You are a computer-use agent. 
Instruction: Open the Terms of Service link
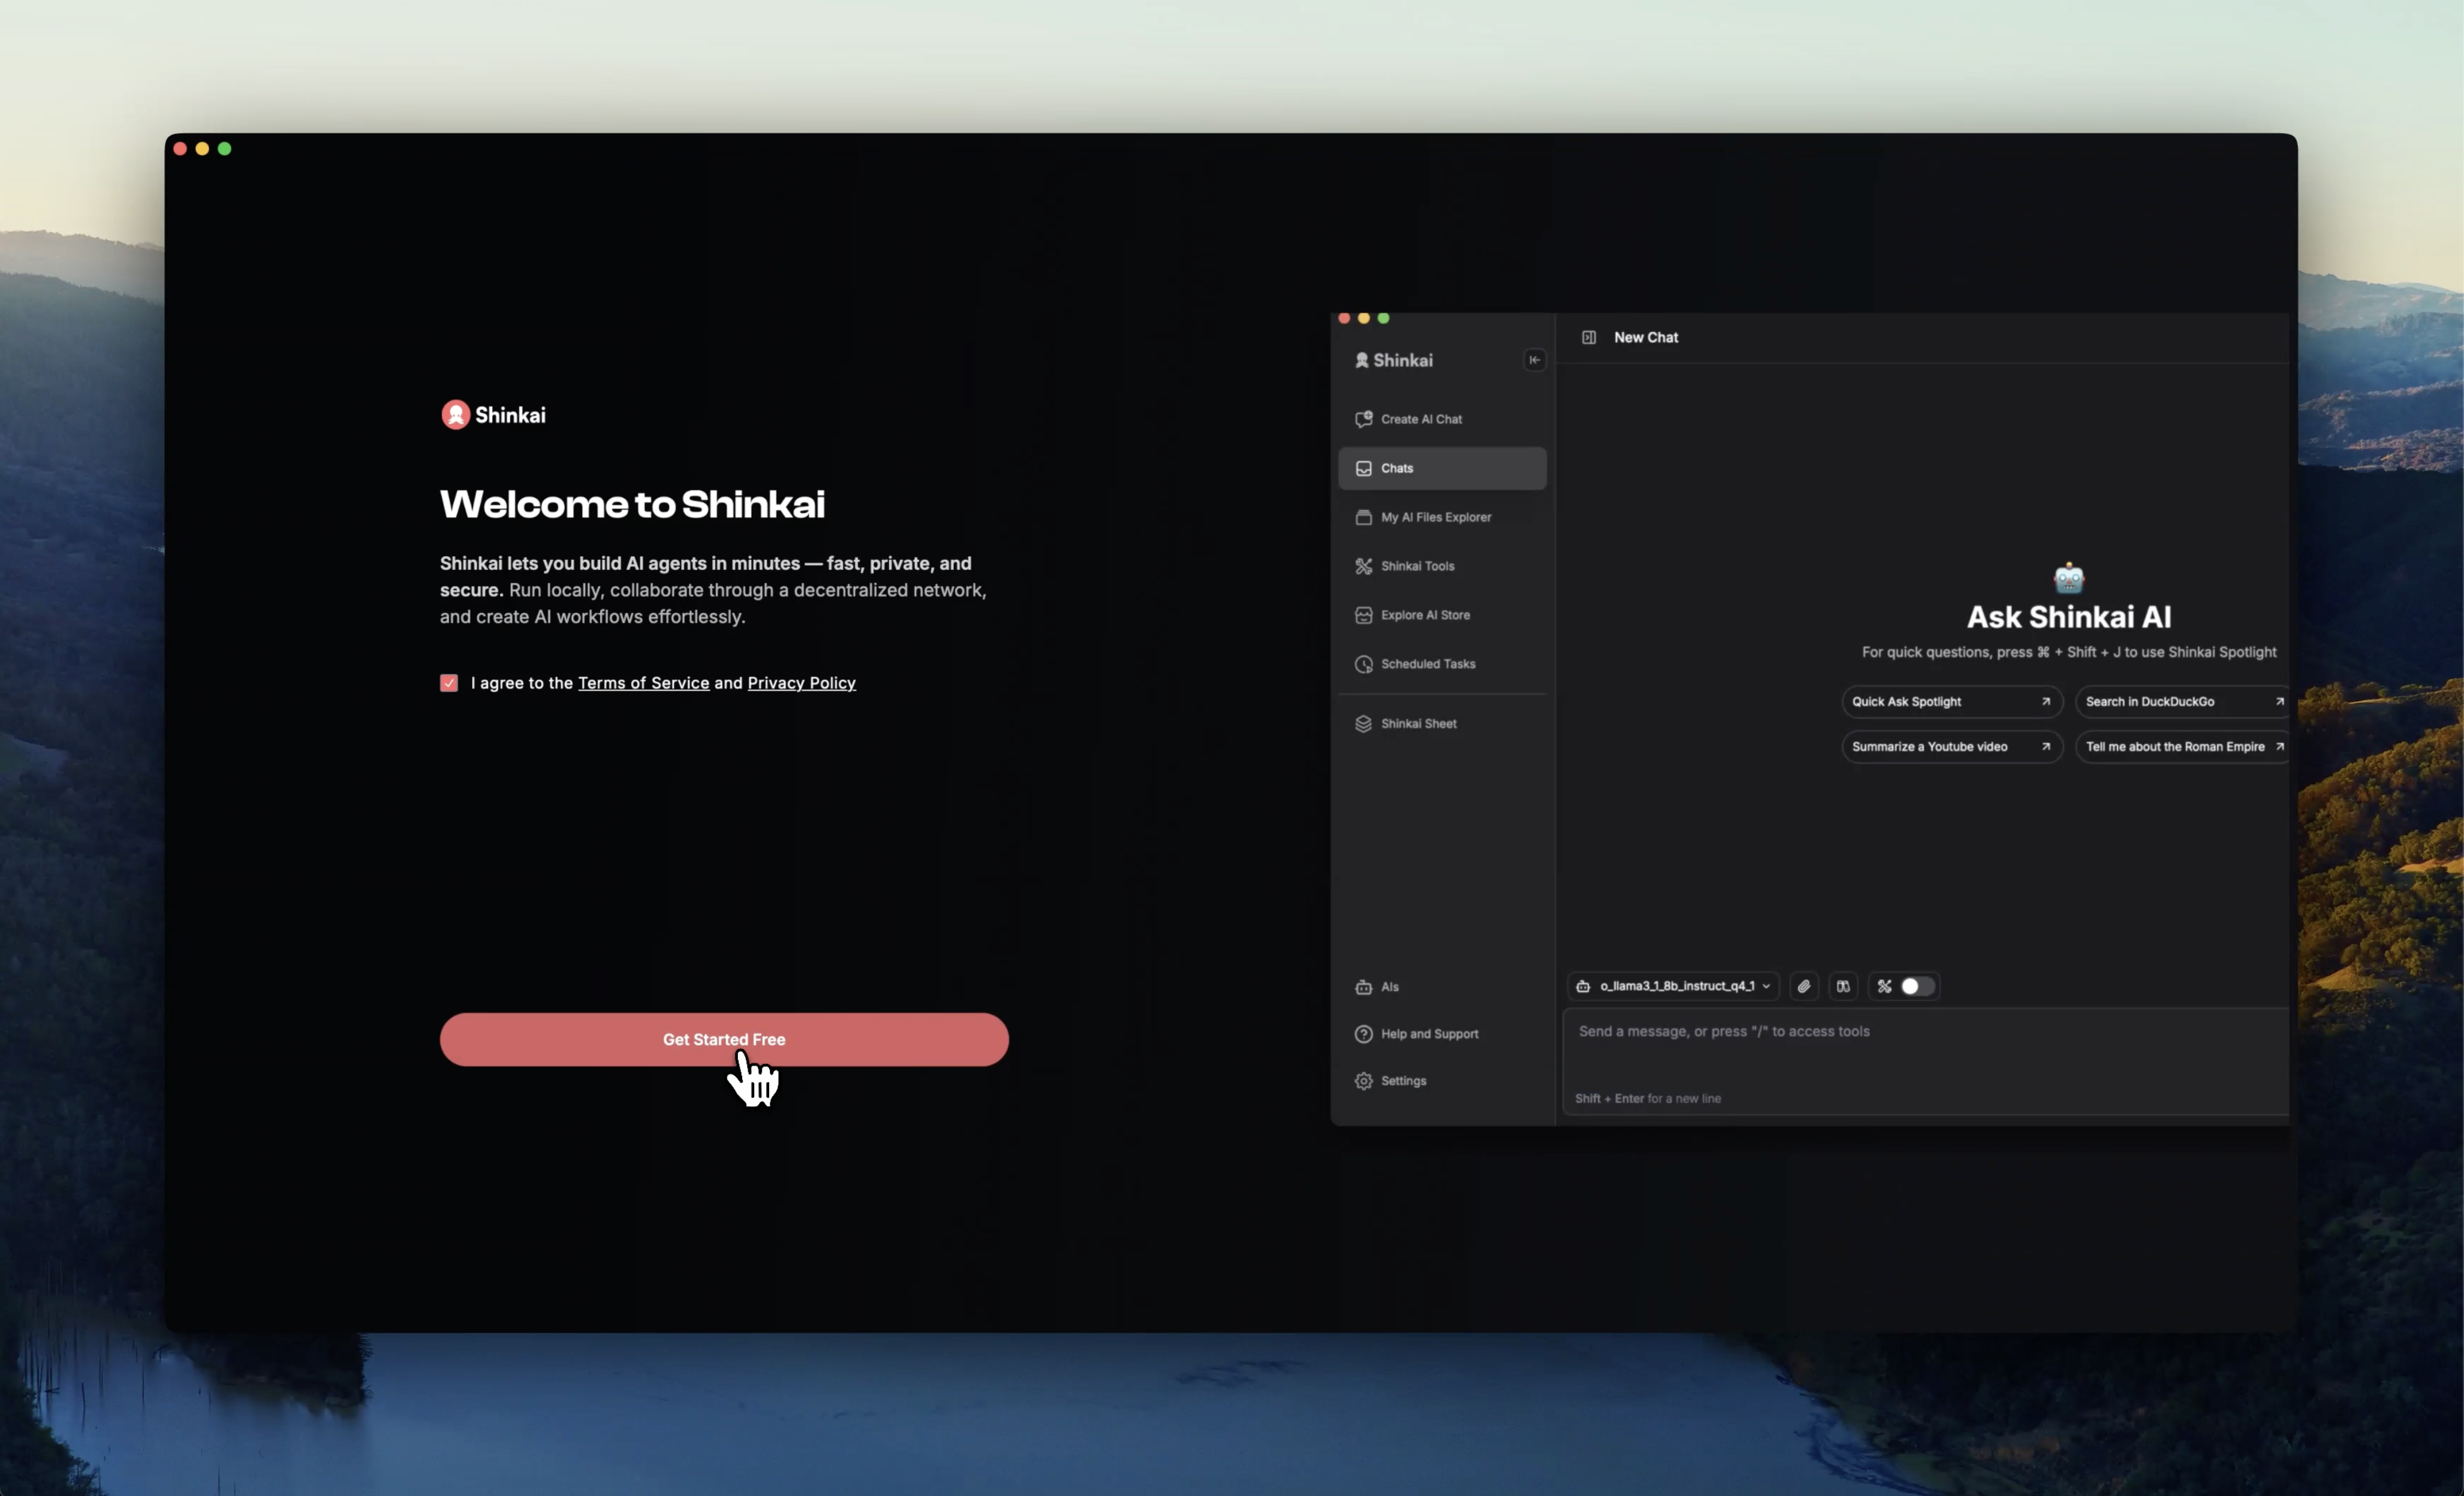(x=643, y=683)
